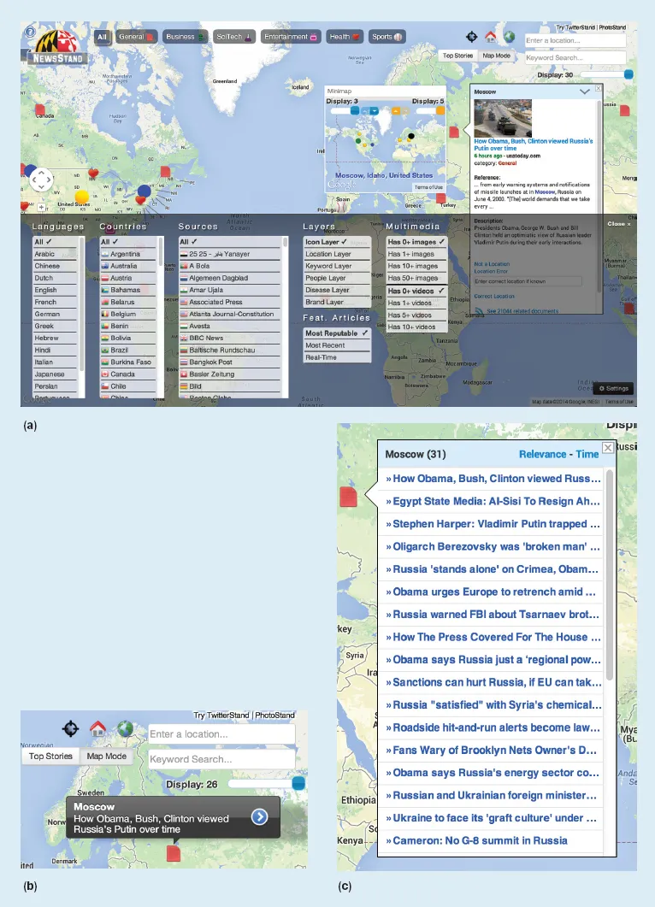The height and width of the screenshot is (907, 655).
Task: Click the globe icon in panel (b)
Action: click(x=125, y=728)
